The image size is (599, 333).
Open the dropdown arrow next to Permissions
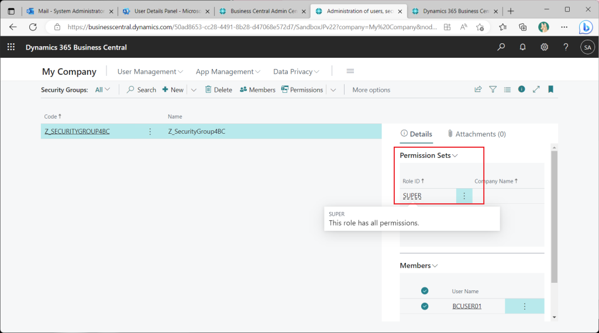[x=333, y=90]
